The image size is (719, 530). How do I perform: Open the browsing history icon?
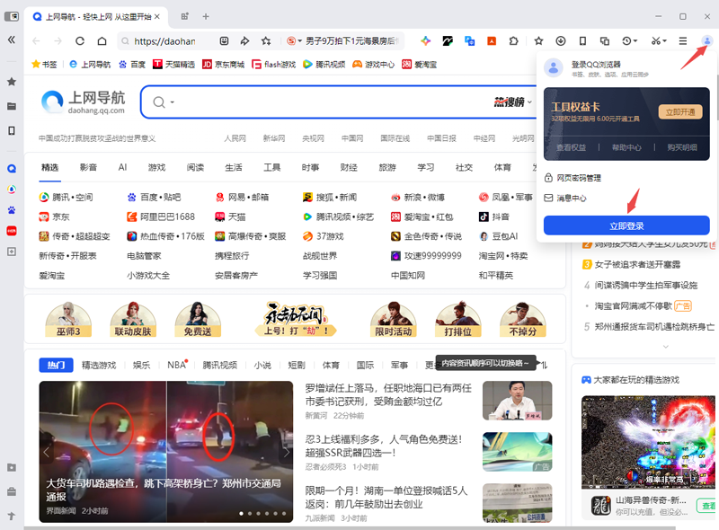tap(626, 41)
